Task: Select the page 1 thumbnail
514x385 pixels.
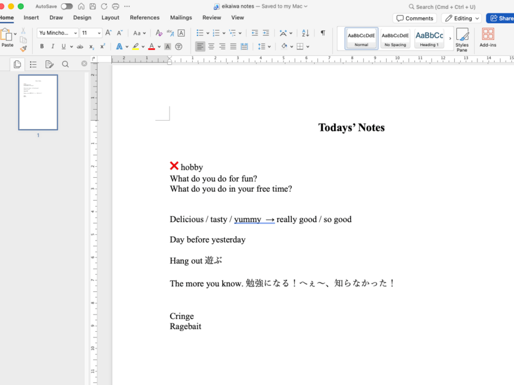Action: 38,103
